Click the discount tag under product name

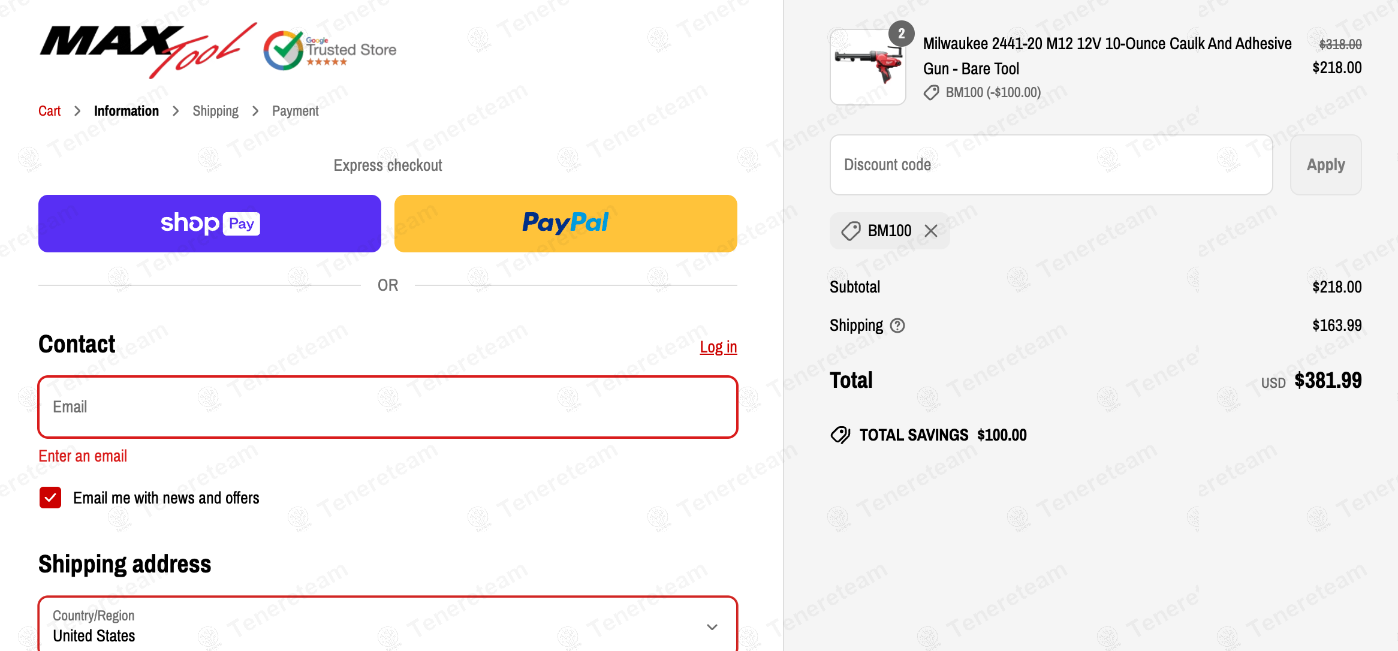coord(931,92)
